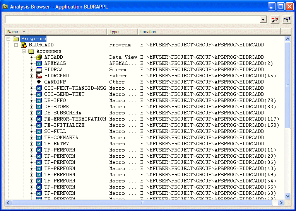Click the vertical scrollbar down arrow
This screenshot has width=296, height=211.
(x=287, y=196)
